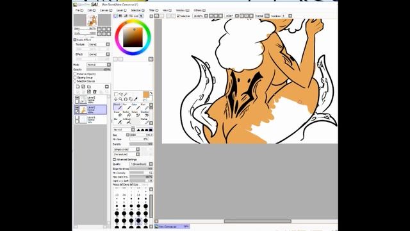
Task: Adjust the brush Density slider
Action: (x=141, y=144)
